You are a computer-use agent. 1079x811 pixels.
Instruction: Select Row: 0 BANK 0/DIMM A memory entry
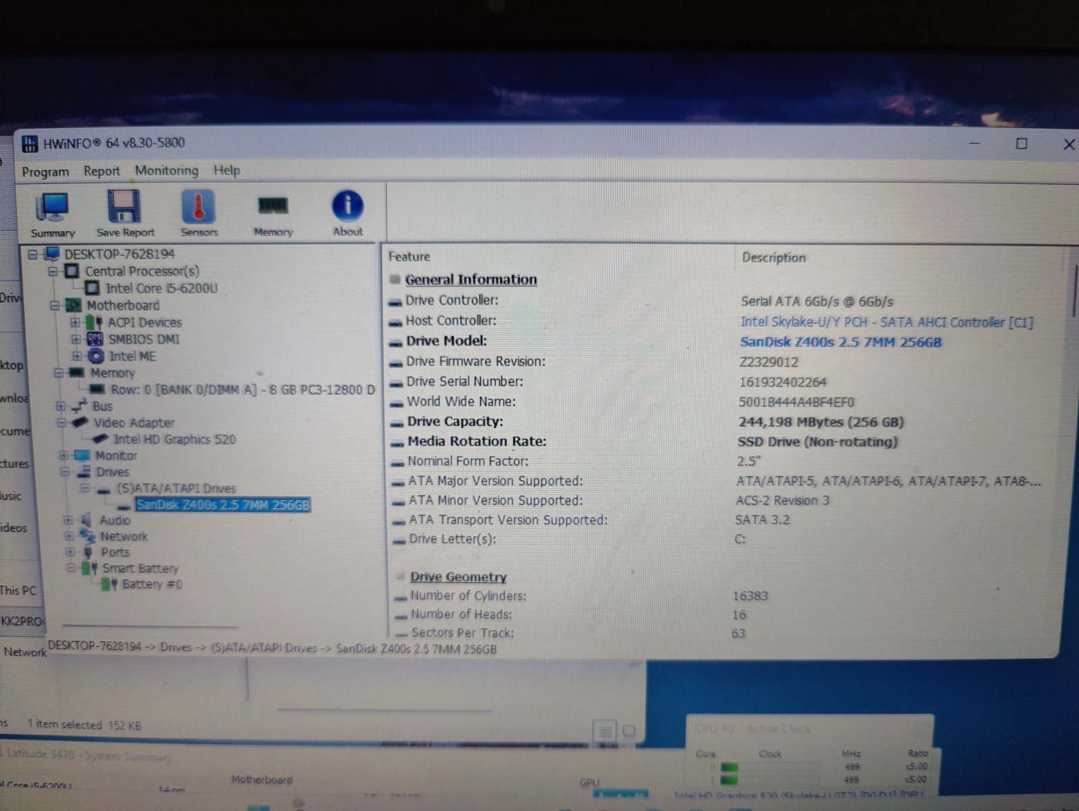tap(243, 390)
